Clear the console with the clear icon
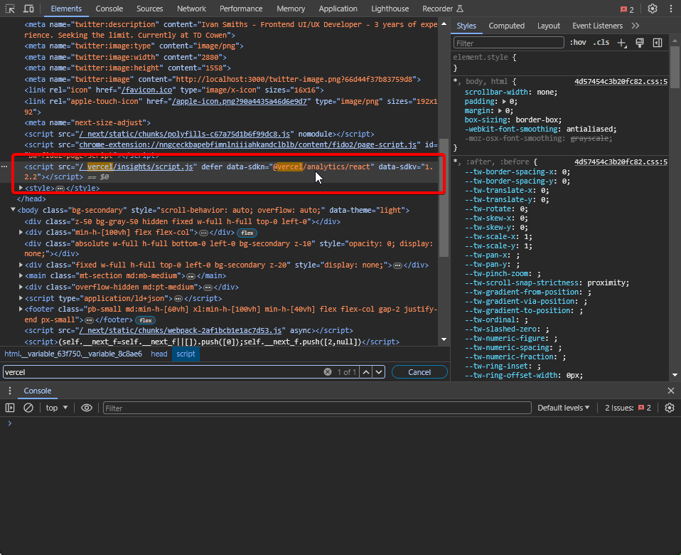The height and width of the screenshot is (555, 681). pos(28,408)
